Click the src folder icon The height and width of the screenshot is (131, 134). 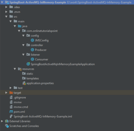11,17
